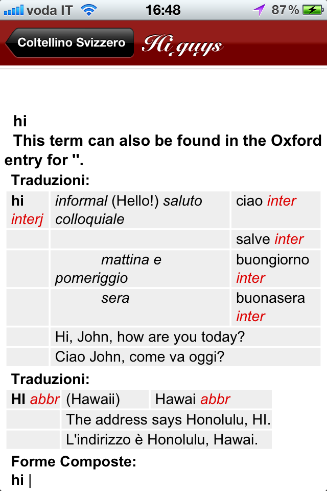Tap the Wi-Fi signal icon
Screen dimensions: 327x491
click(88, 10)
